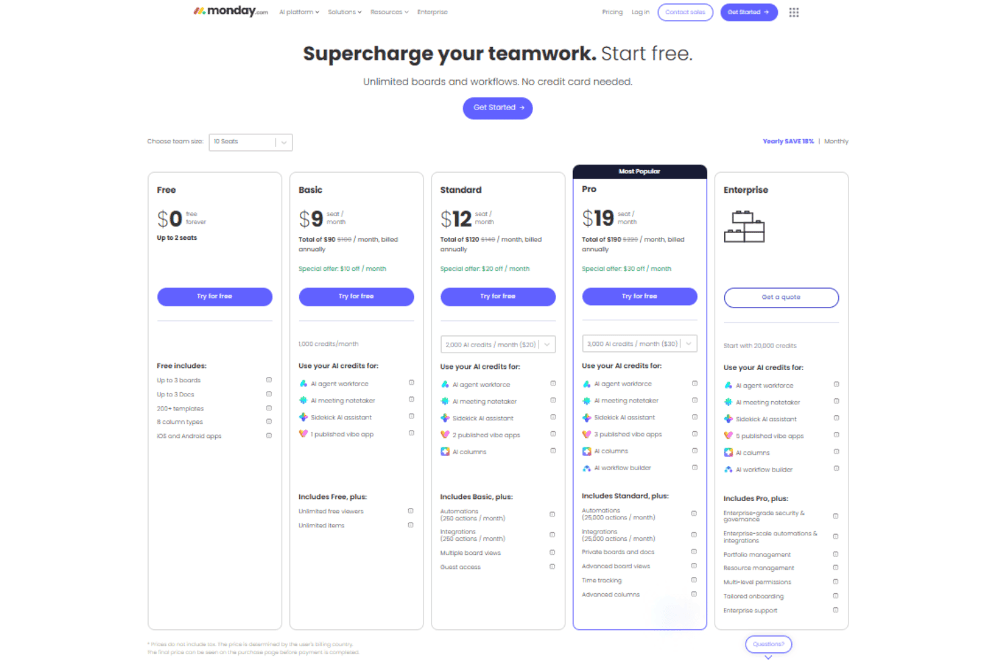Image resolution: width=995 pixels, height=663 pixels.
Task: Get a quote for Enterprise
Action: click(x=781, y=298)
